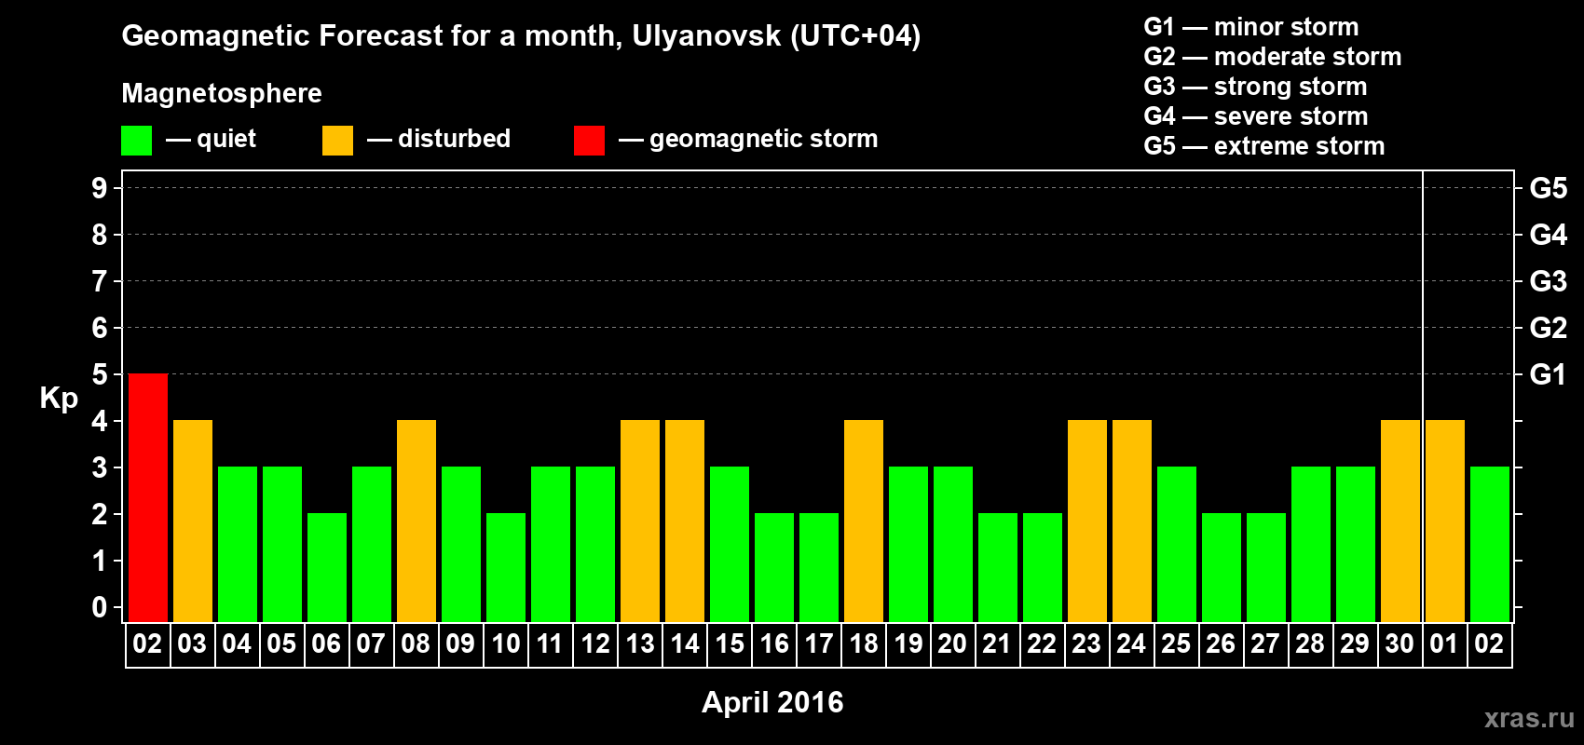Click 'G3 — strong storm' legend line
The image size is (1584, 745).
coord(1255,87)
